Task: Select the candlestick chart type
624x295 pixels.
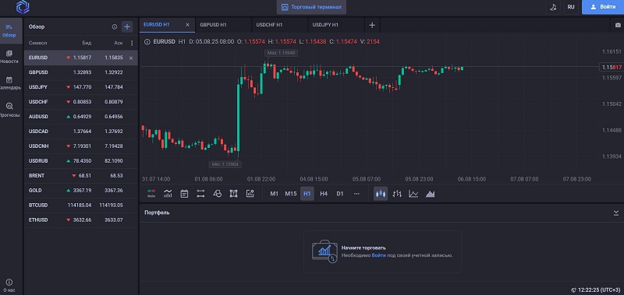Action: [x=381, y=194]
